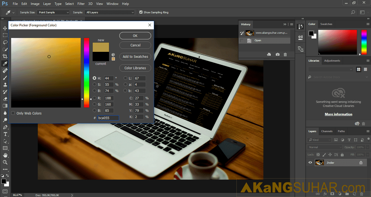The image size is (371, 197).
Task: Select the Quick Selection tool
Action: [5, 49]
